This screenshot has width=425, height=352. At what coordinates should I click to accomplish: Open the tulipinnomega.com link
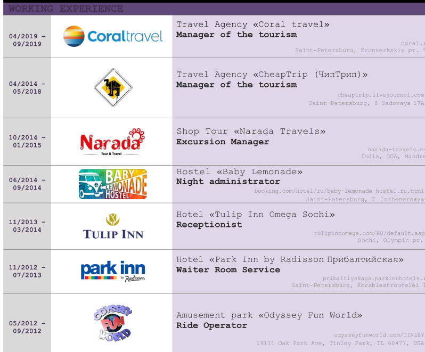click(x=369, y=233)
